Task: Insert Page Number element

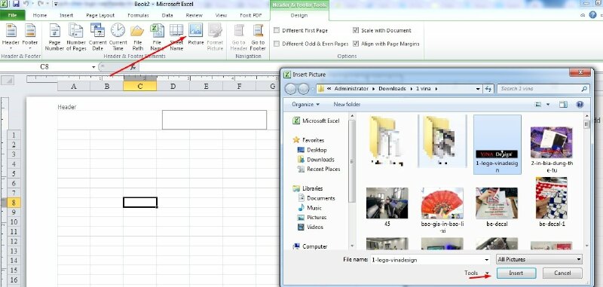Action: (x=54, y=37)
